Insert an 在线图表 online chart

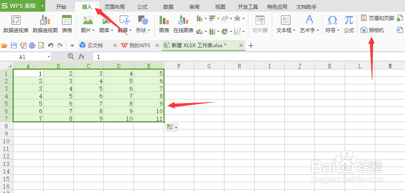[183, 24]
